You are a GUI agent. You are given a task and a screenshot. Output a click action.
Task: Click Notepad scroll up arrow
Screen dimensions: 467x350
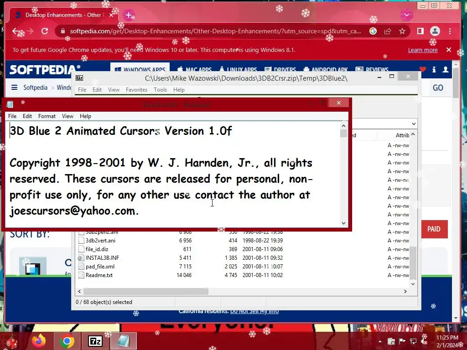pyautogui.click(x=343, y=126)
